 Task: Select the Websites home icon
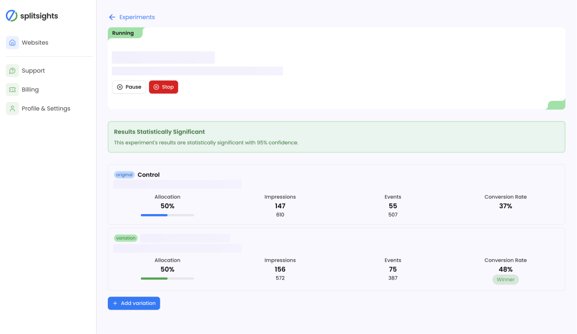pyautogui.click(x=12, y=42)
